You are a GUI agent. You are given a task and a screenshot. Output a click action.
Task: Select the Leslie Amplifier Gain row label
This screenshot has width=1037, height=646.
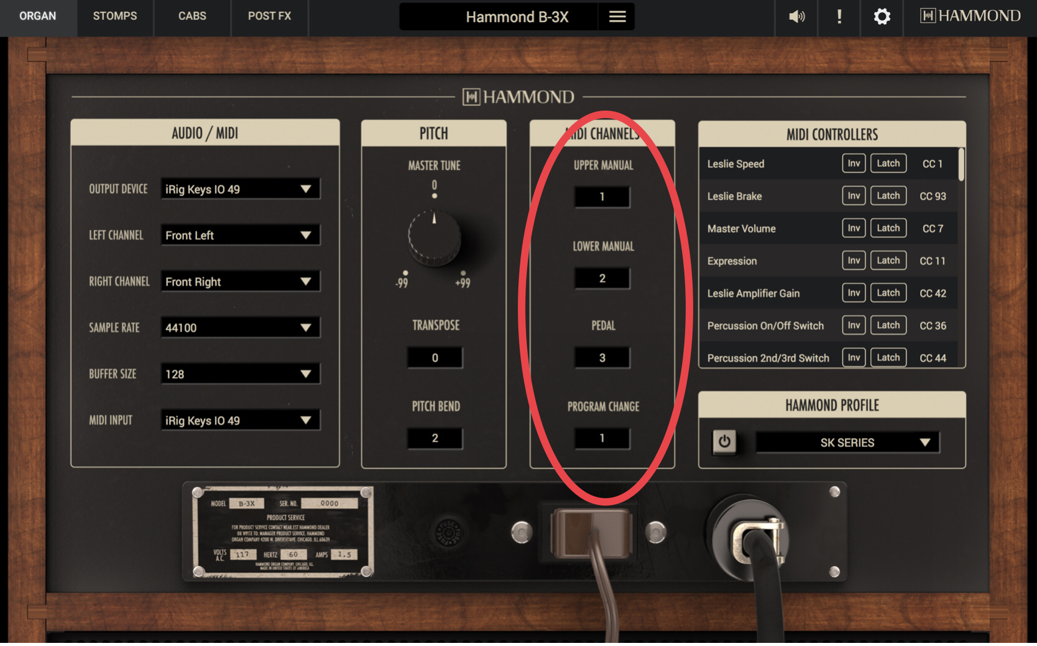[753, 293]
